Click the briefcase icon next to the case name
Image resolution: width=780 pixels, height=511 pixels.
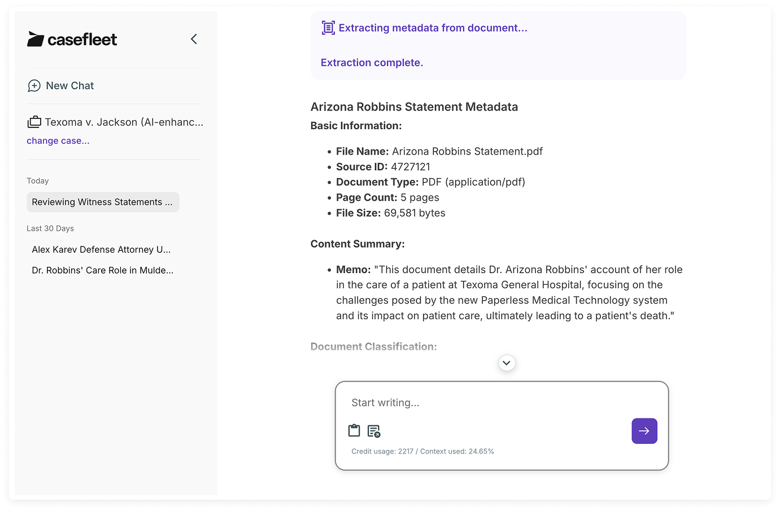pos(34,121)
